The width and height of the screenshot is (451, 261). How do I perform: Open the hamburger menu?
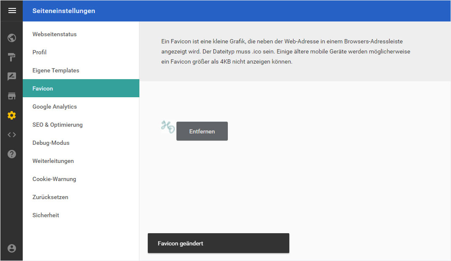click(12, 11)
